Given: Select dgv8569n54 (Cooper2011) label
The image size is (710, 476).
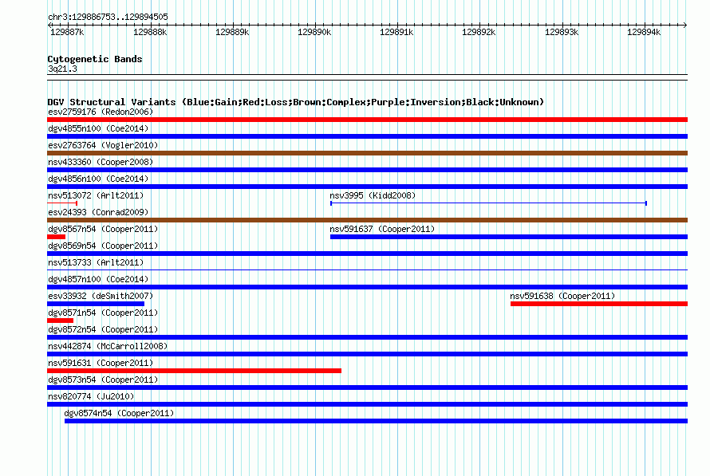Looking at the screenshot, I should 103,246.
